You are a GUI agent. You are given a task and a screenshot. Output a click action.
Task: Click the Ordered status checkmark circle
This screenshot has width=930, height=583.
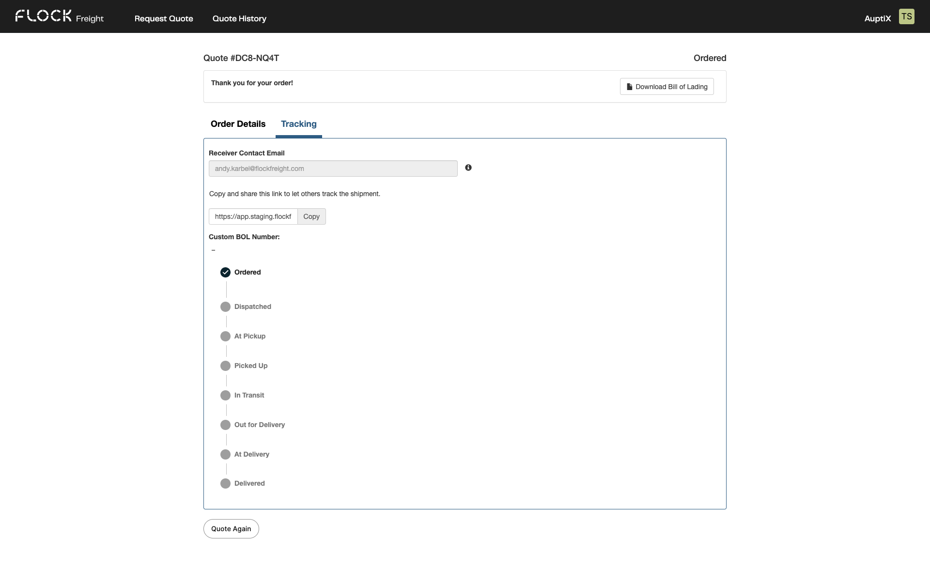[x=225, y=272]
